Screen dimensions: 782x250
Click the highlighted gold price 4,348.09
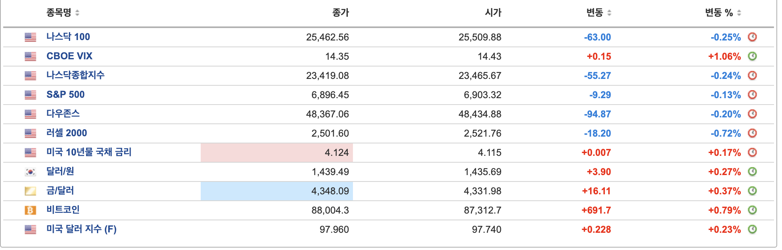point(277,191)
